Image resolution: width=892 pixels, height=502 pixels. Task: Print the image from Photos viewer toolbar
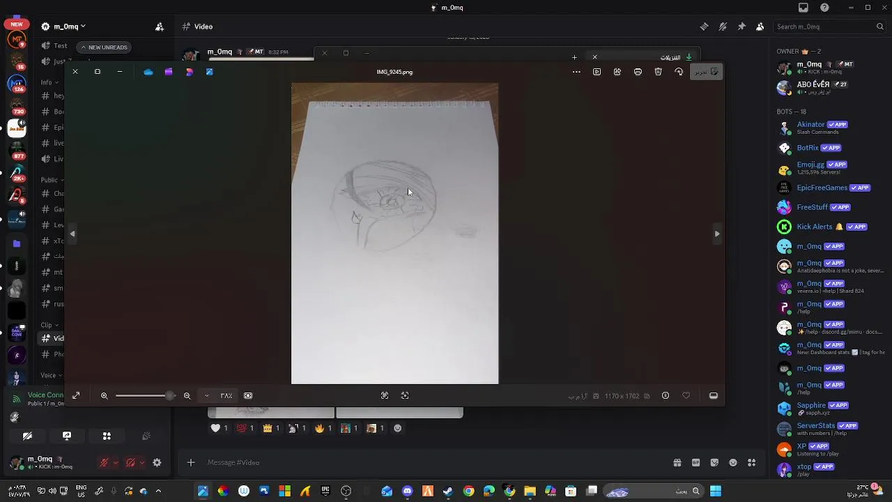[638, 72]
